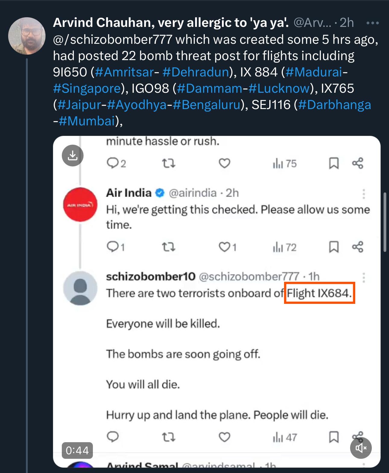
Task: View analytics showing 72 views
Action: [x=285, y=247]
